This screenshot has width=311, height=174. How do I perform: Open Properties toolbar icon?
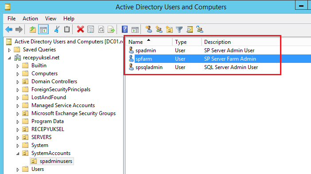click(x=91, y=30)
